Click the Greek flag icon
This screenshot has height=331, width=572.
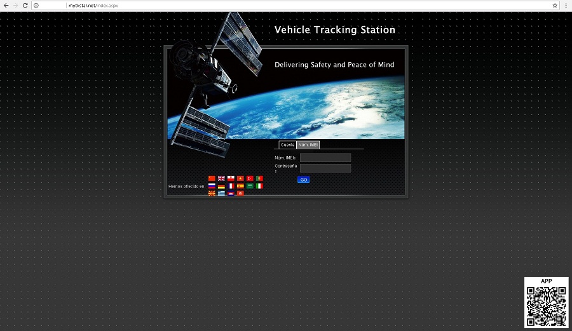click(x=221, y=193)
